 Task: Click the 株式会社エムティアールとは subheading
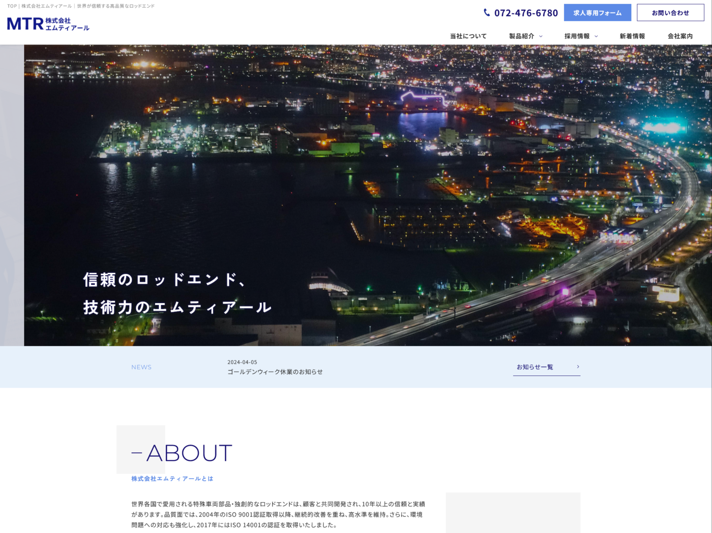coord(172,478)
